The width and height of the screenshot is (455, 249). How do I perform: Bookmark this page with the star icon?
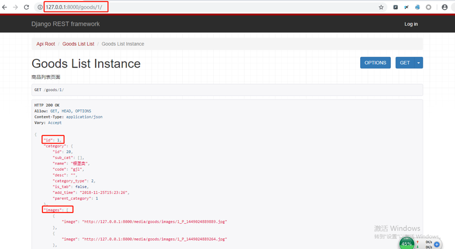[x=381, y=7]
